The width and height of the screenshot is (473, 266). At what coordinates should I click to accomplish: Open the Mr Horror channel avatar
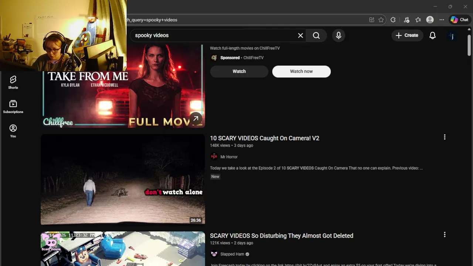coord(214,157)
